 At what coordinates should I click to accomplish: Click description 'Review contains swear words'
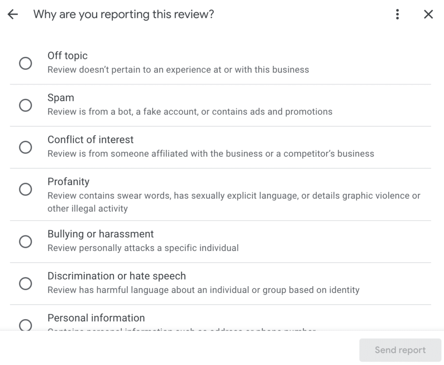234,202
